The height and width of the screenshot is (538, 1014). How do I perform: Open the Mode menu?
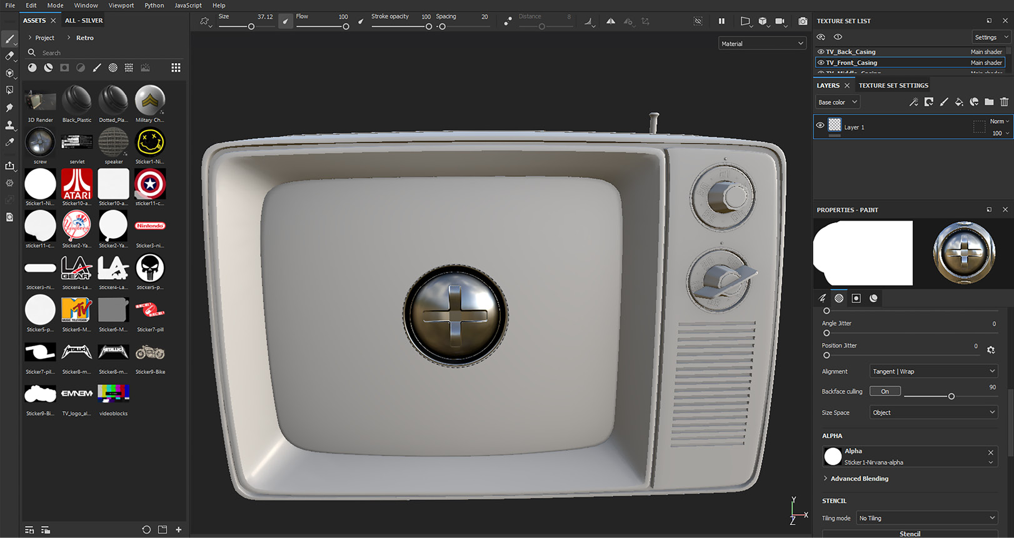[x=55, y=5]
